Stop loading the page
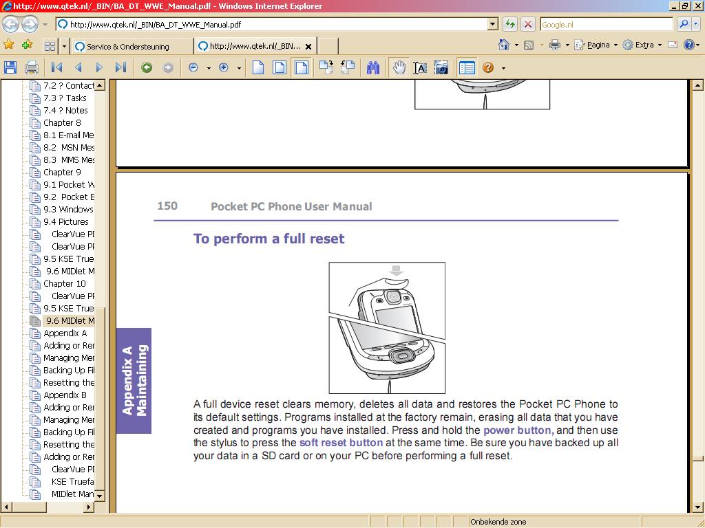The width and height of the screenshot is (705, 528). click(528, 24)
